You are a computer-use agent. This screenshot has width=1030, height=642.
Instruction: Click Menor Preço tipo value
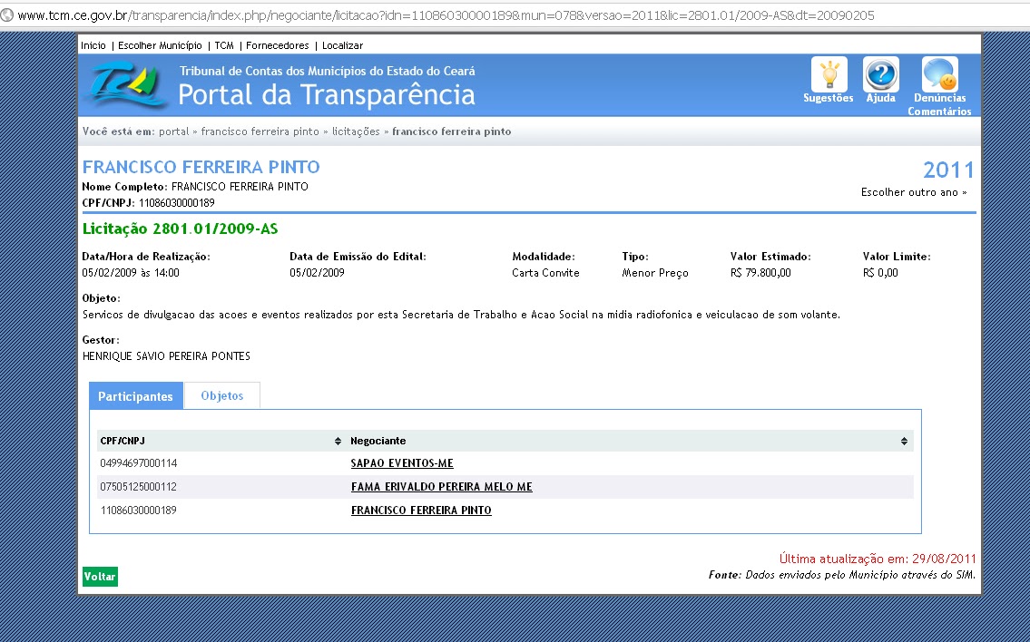pos(655,273)
